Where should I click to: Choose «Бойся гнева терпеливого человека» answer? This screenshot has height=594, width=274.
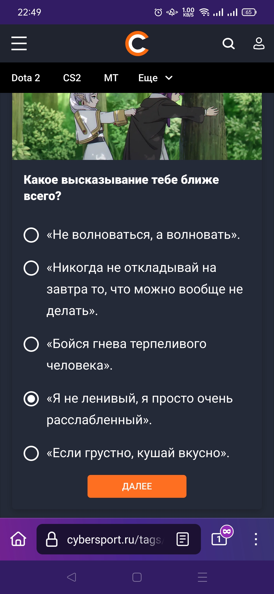[31, 344]
